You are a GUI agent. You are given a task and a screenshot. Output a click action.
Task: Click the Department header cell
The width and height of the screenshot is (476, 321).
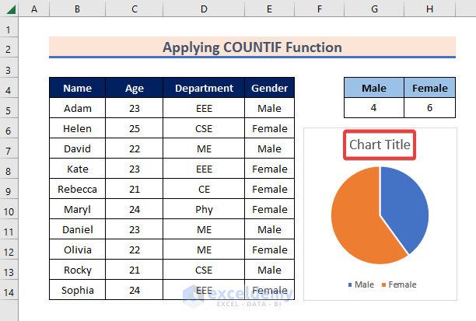click(204, 88)
